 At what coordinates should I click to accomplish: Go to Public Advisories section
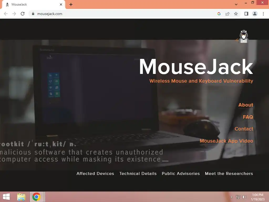(x=181, y=174)
